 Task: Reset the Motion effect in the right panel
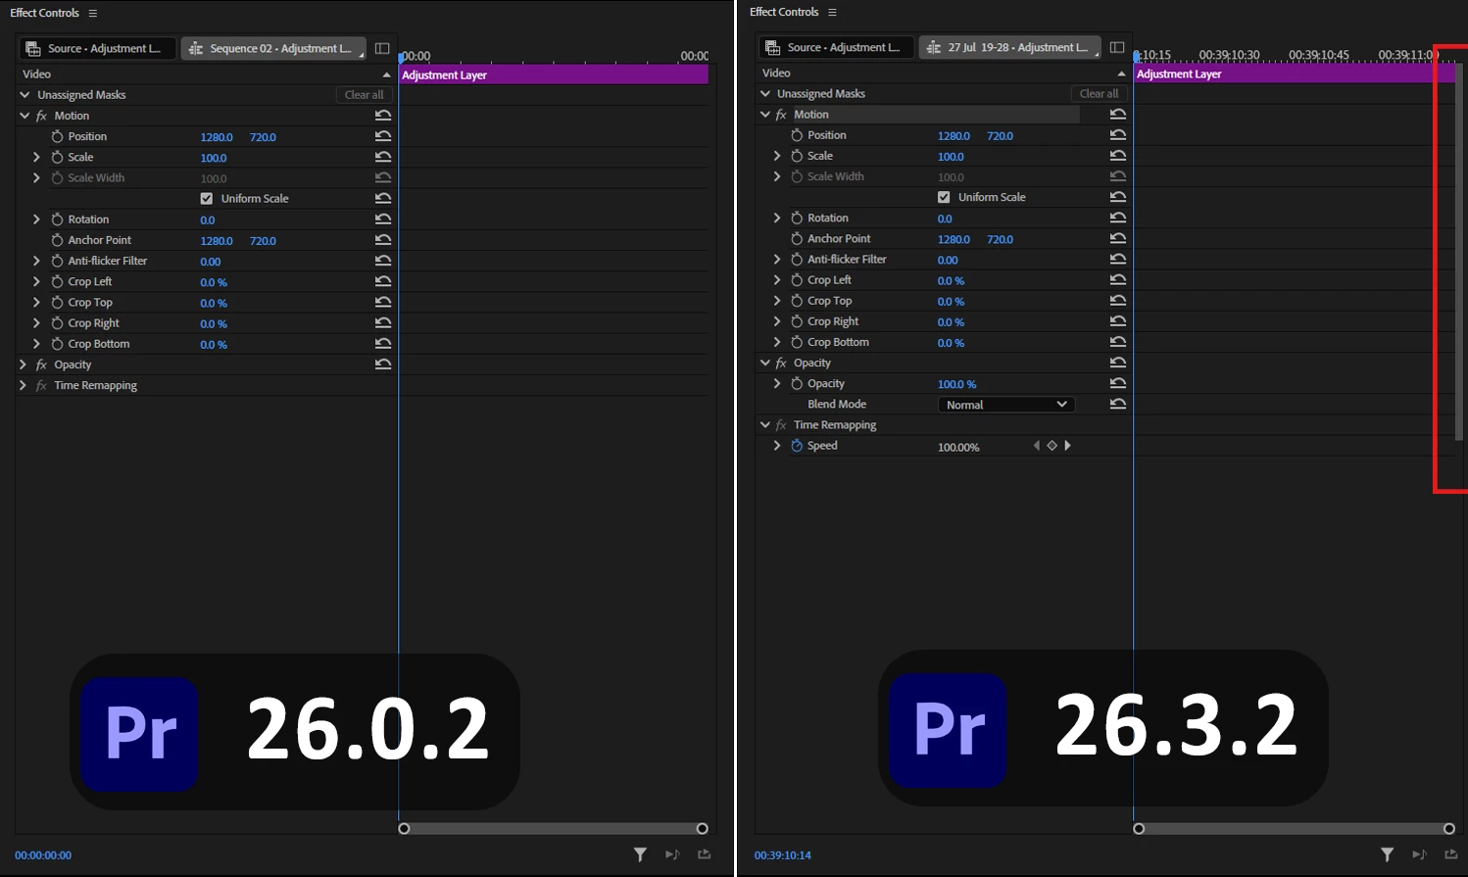[x=1118, y=115]
